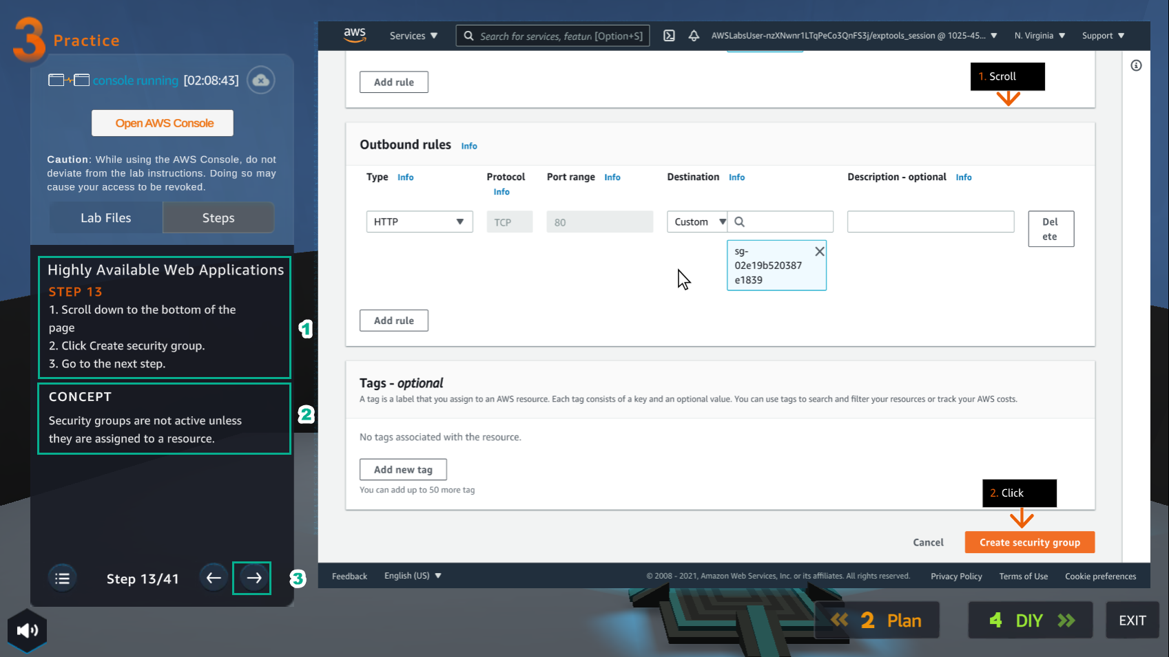Focus the destination search input field
Image resolution: width=1169 pixels, height=657 pixels.
pyautogui.click(x=780, y=222)
